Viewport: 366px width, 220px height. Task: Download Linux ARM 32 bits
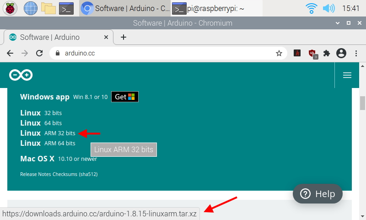(48, 133)
